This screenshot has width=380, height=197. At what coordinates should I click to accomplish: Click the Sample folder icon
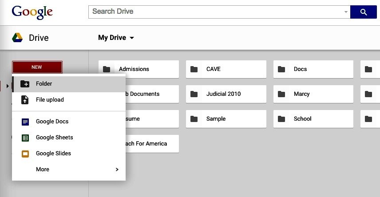pos(194,119)
